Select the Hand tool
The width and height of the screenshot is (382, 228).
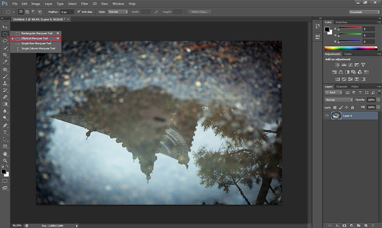click(5, 153)
